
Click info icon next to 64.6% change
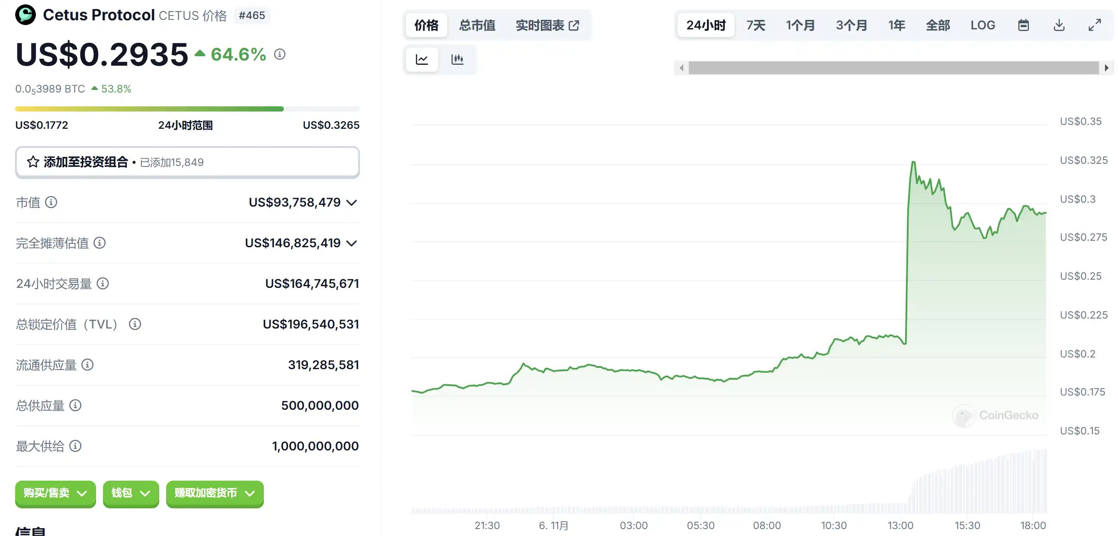pos(279,54)
